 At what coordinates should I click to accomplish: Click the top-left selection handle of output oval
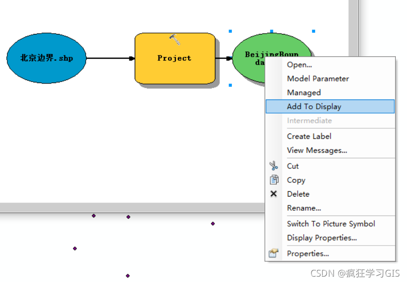230,31
